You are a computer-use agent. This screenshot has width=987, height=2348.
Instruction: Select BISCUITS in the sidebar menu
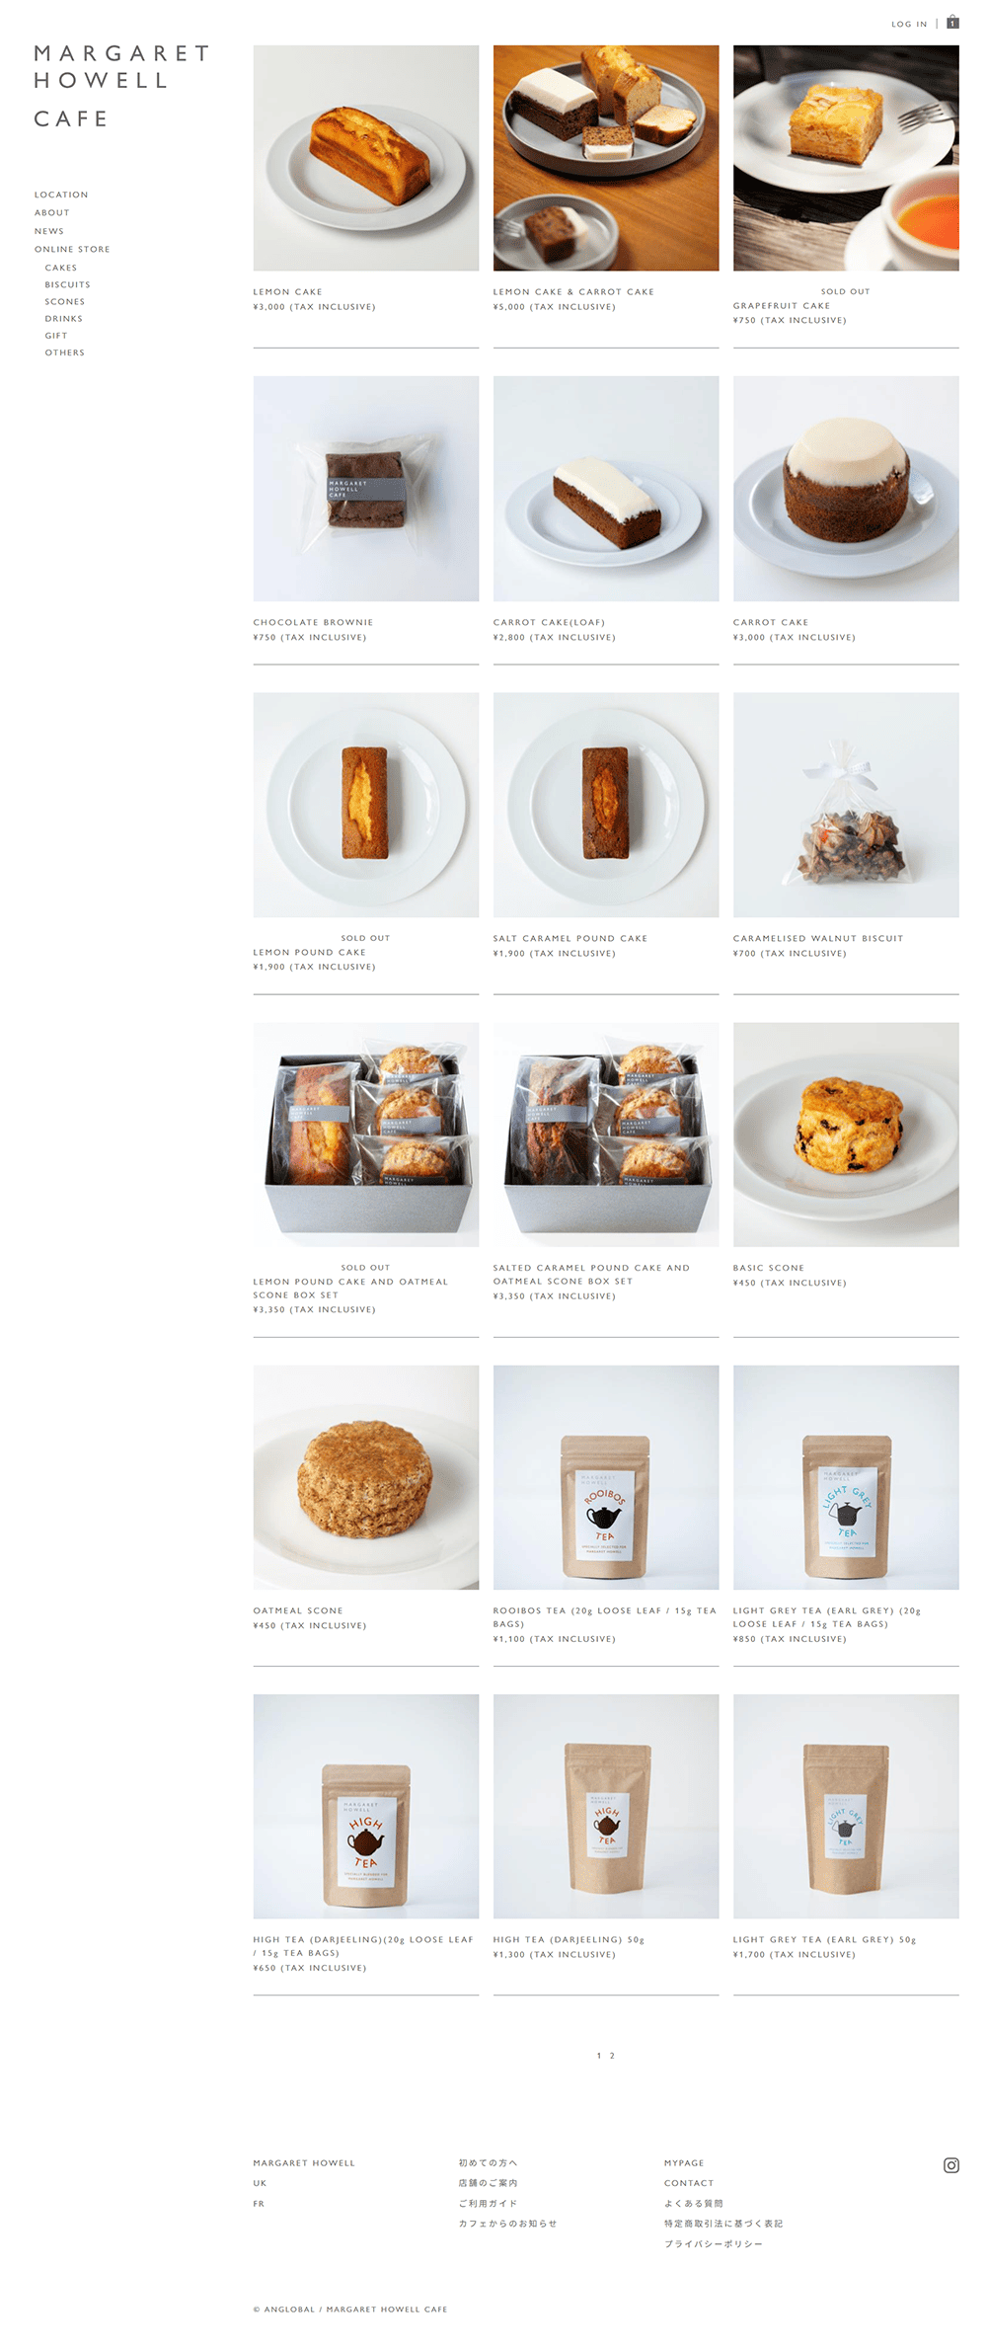coord(67,284)
